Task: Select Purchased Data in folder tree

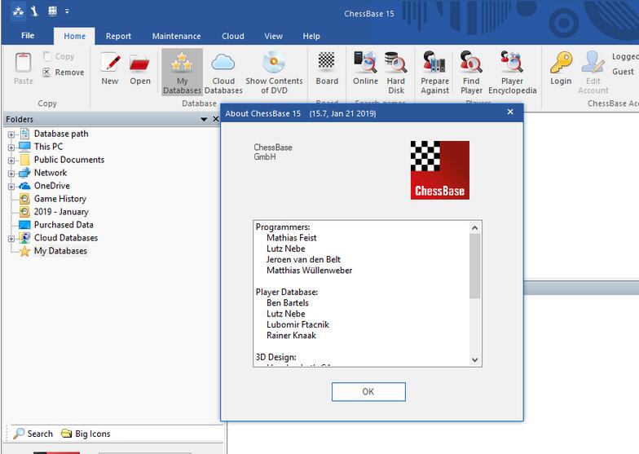Action: [64, 225]
